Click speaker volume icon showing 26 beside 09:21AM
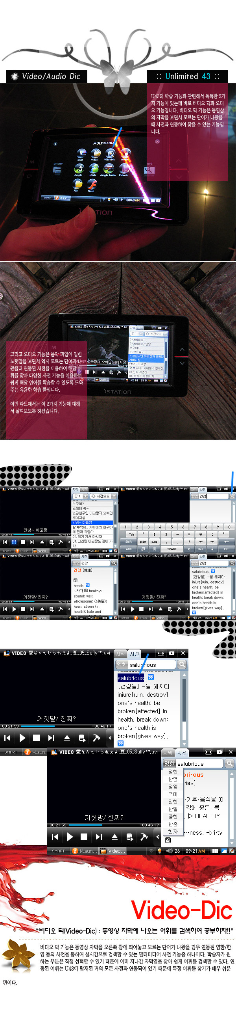This screenshot has width=236, height=1012. (x=170, y=851)
